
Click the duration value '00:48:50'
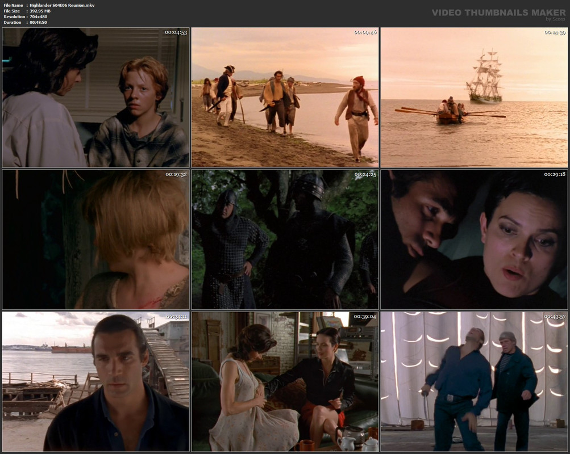[38, 23]
